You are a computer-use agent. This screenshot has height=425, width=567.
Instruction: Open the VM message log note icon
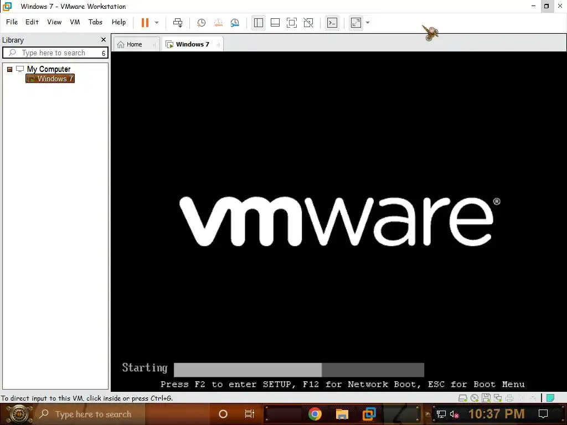pyautogui.click(x=550, y=398)
